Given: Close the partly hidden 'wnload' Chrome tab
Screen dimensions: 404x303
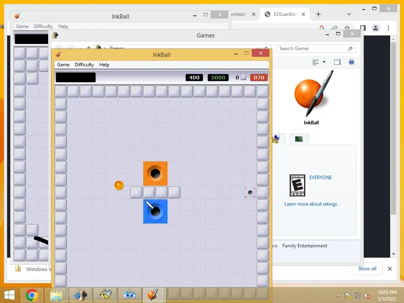Looking at the screenshot, I should click(254, 14).
